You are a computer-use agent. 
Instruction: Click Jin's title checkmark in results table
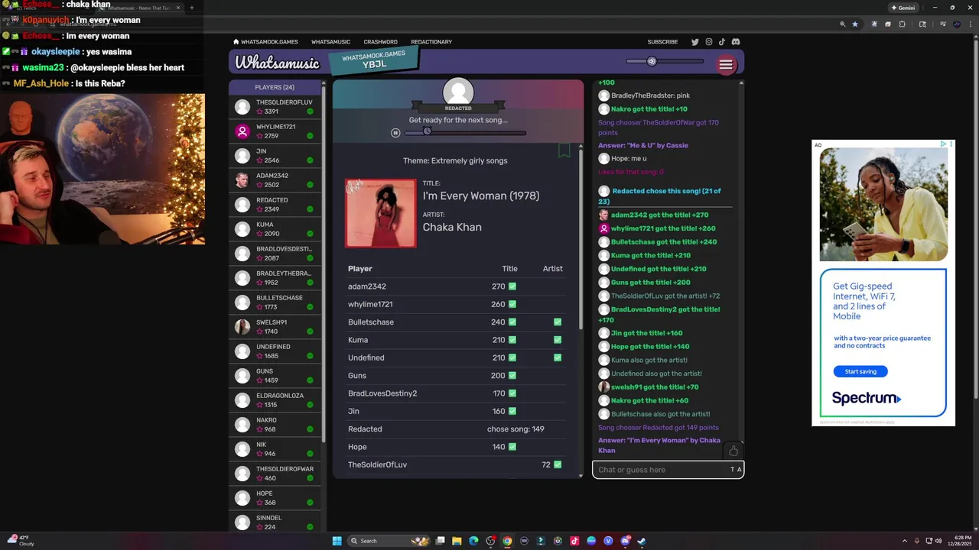512,411
